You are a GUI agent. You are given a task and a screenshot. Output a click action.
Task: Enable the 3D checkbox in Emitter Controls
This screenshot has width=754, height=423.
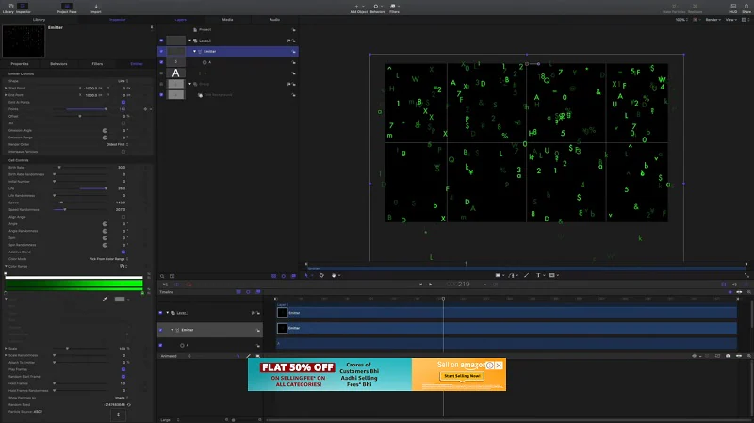(123, 123)
